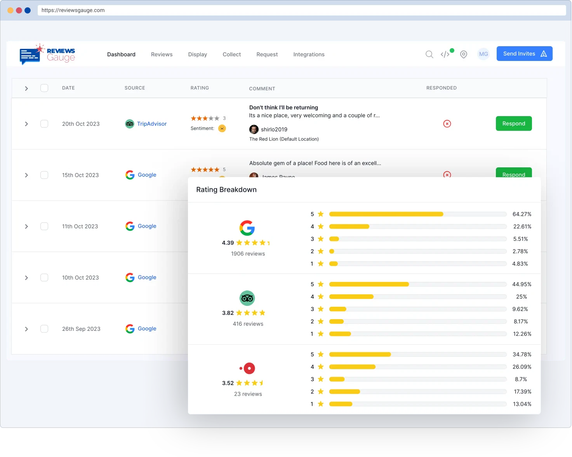572x457 pixels.
Task: Toggle the select-all checkbox in table header
Action: tap(44, 88)
